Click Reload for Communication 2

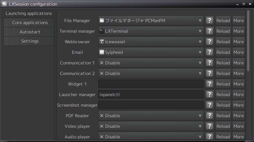(223, 73)
